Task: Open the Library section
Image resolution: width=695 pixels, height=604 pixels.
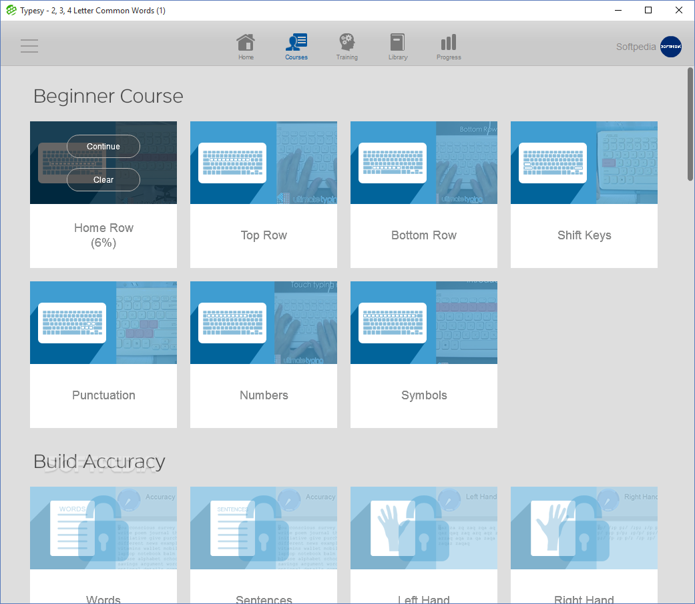Action: [x=398, y=47]
